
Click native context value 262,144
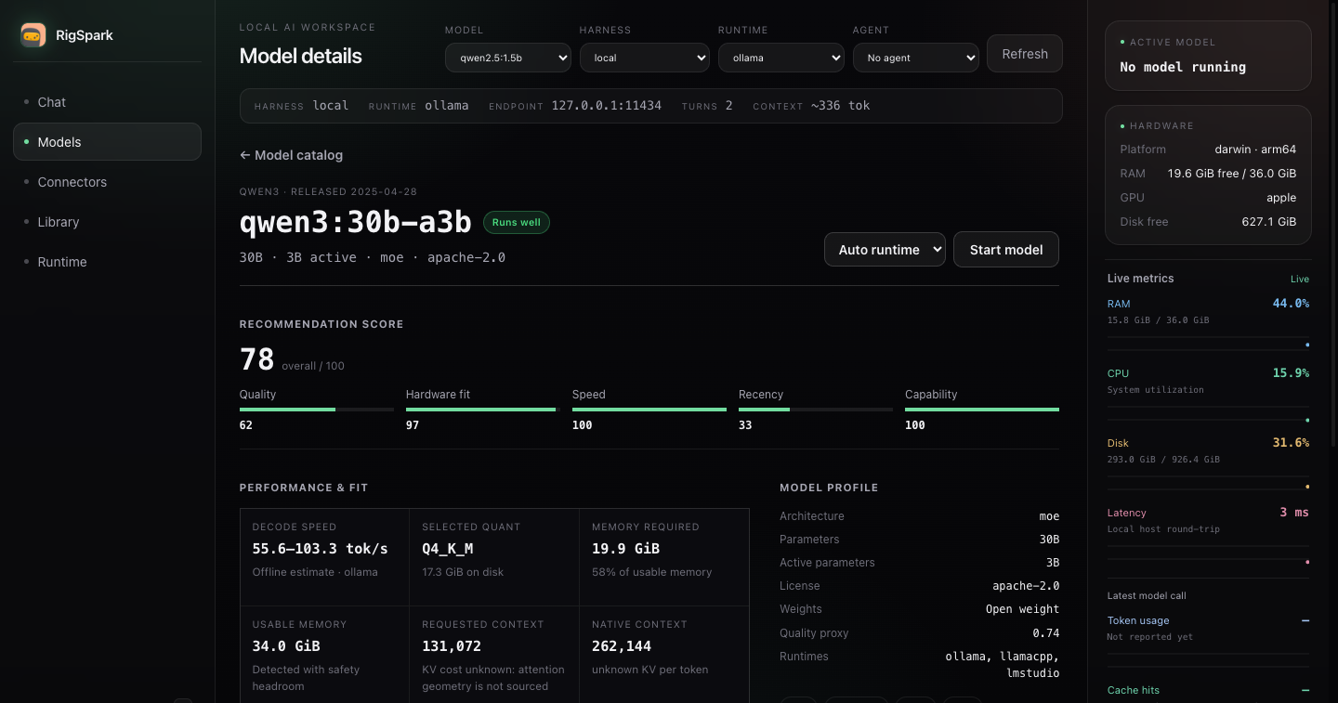622,646
